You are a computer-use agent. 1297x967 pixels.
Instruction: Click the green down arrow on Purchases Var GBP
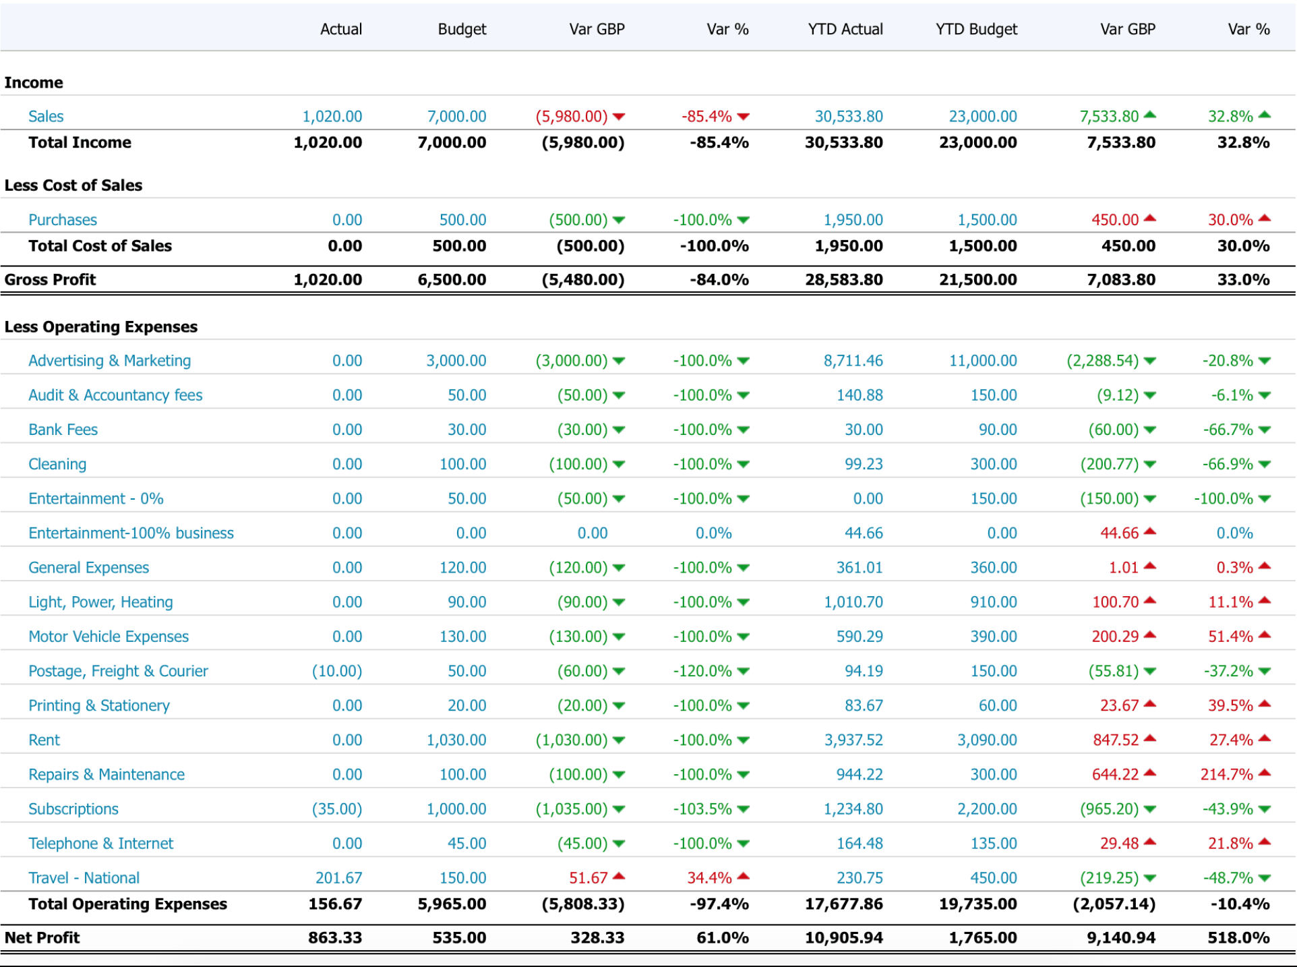tap(620, 219)
